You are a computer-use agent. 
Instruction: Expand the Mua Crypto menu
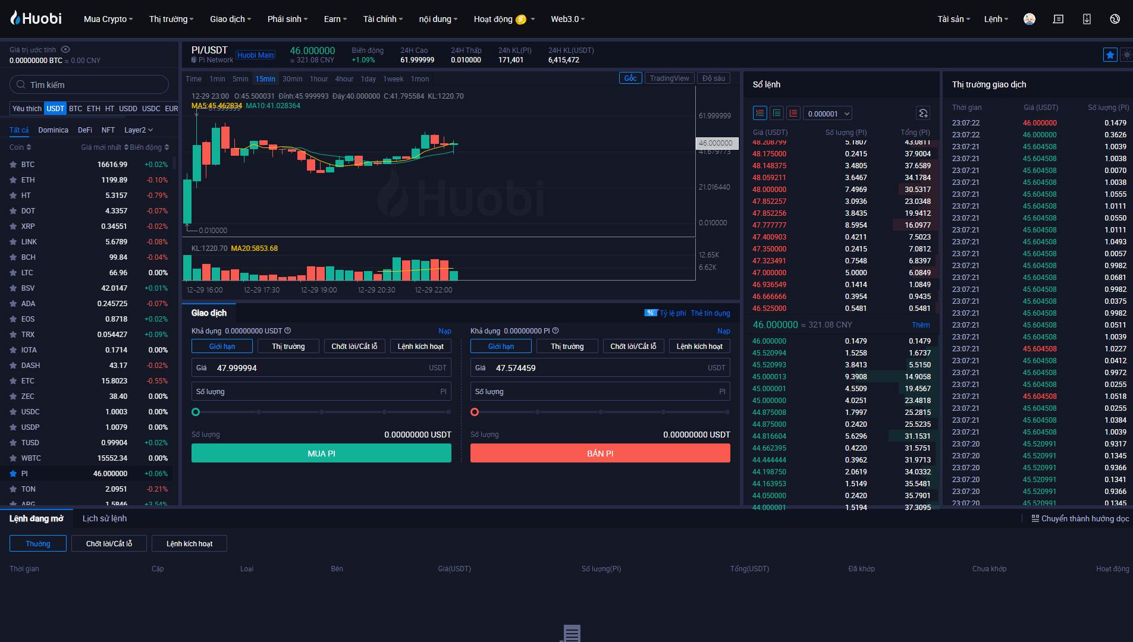(x=108, y=19)
